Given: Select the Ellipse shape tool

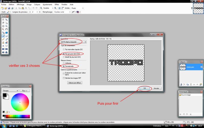Looking at the screenshot, I should coord(3,52).
